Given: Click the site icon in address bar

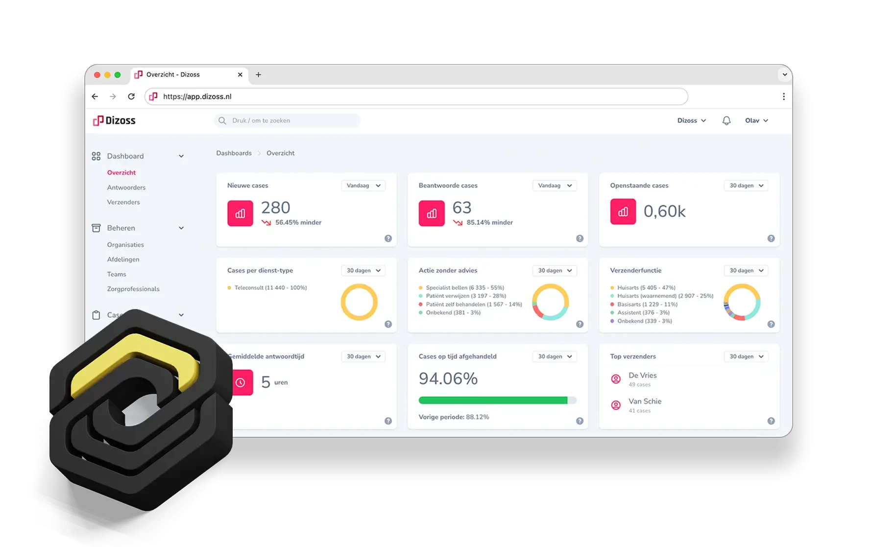Looking at the screenshot, I should click(x=153, y=96).
